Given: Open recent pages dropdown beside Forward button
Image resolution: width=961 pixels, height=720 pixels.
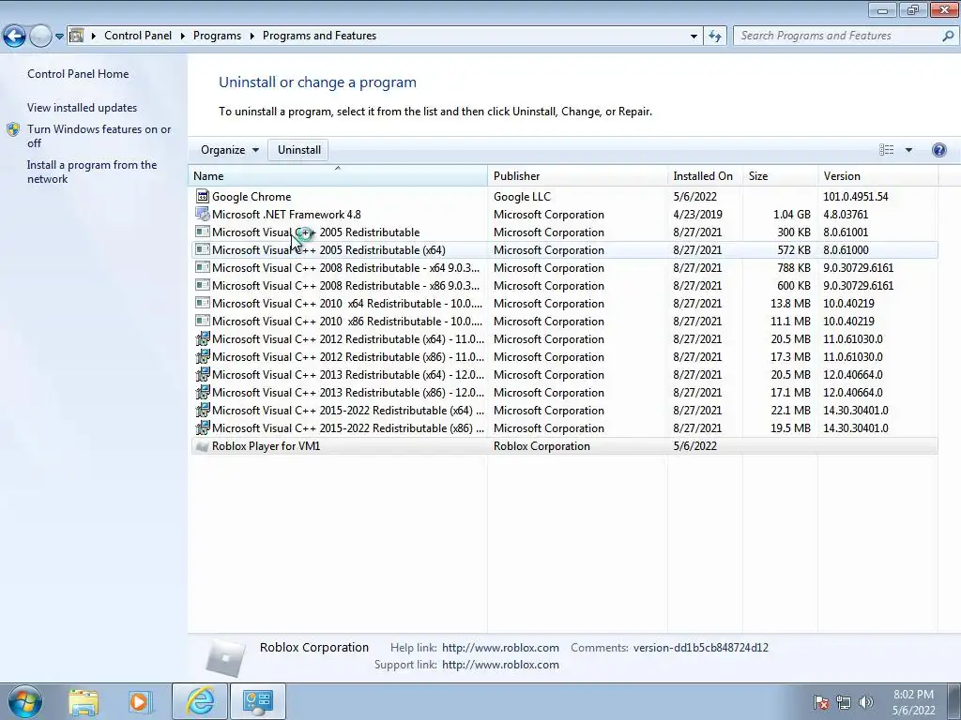Looking at the screenshot, I should 59,37.
